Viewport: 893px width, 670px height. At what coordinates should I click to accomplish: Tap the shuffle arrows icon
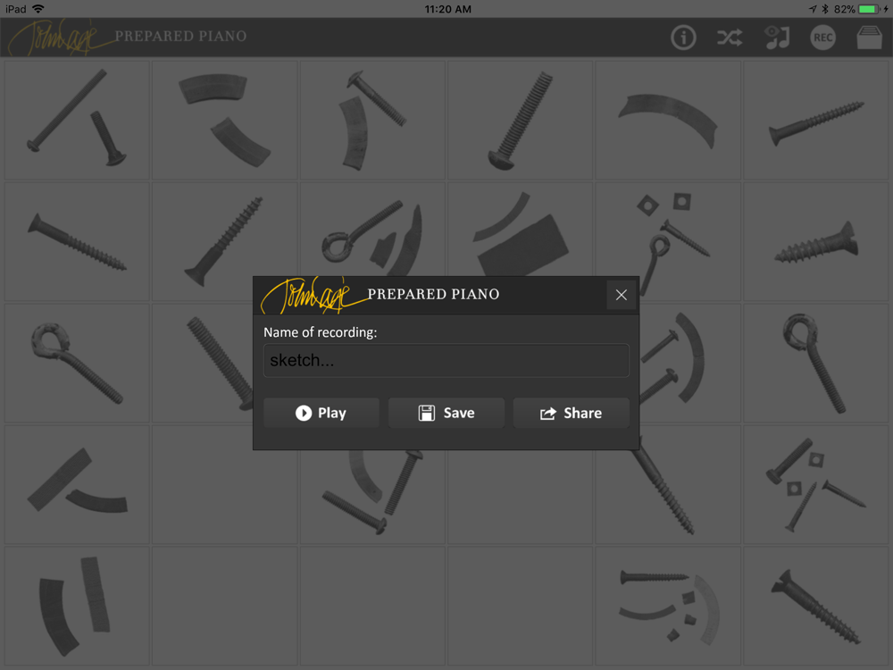730,38
